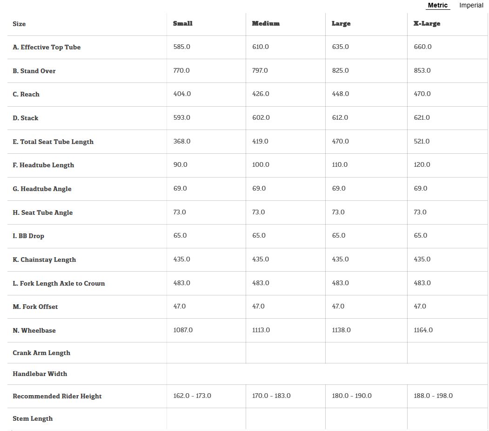This screenshot has height=431, width=489.
Task: Select the Handlebar Width row label
Action: click(40, 374)
